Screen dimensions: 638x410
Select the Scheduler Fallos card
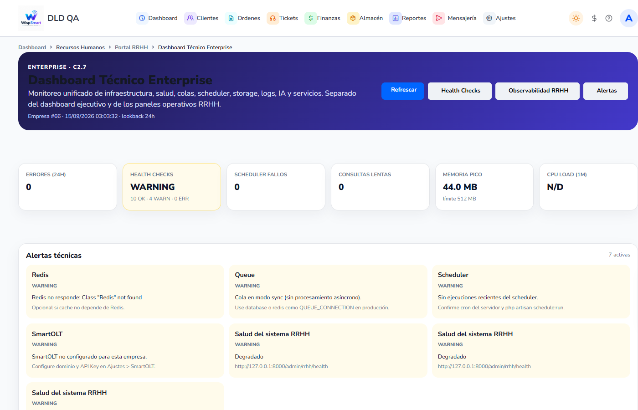[276, 187]
